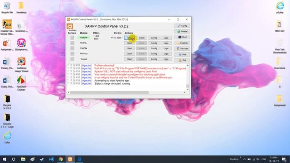Open the Counter-Strike GO desktop shortcut
The height and width of the screenshot is (163, 290).
[7, 27]
